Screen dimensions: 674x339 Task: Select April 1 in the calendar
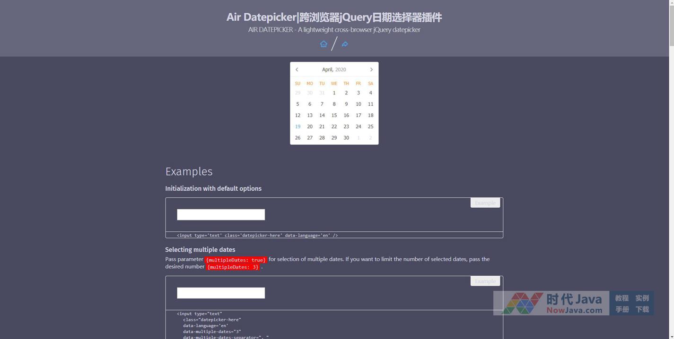pos(334,93)
